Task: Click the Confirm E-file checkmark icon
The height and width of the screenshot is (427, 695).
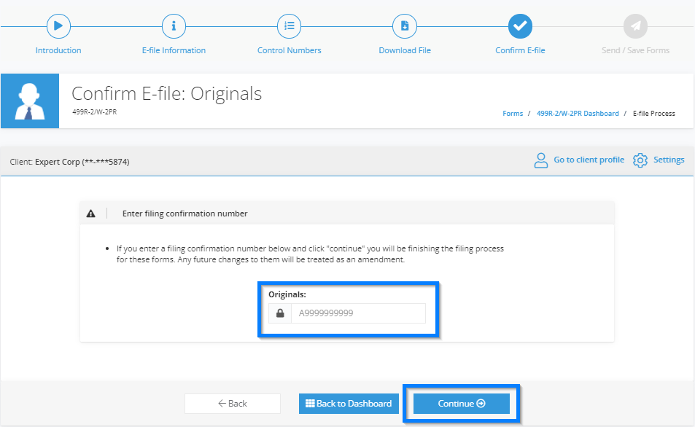Action: pyautogui.click(x=521, y=26)
